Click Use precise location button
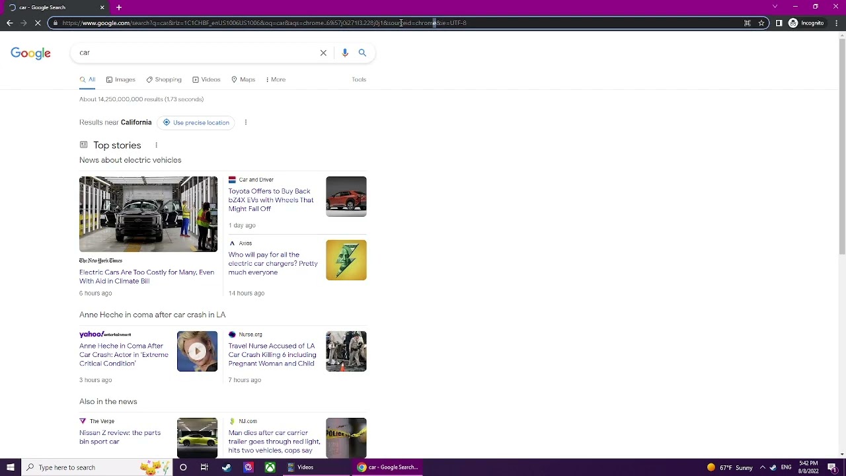 point(196,122)
